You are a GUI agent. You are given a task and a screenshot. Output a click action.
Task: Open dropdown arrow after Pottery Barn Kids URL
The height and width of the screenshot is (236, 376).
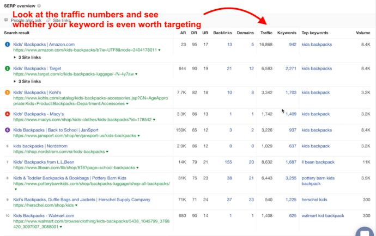point(16,189)
